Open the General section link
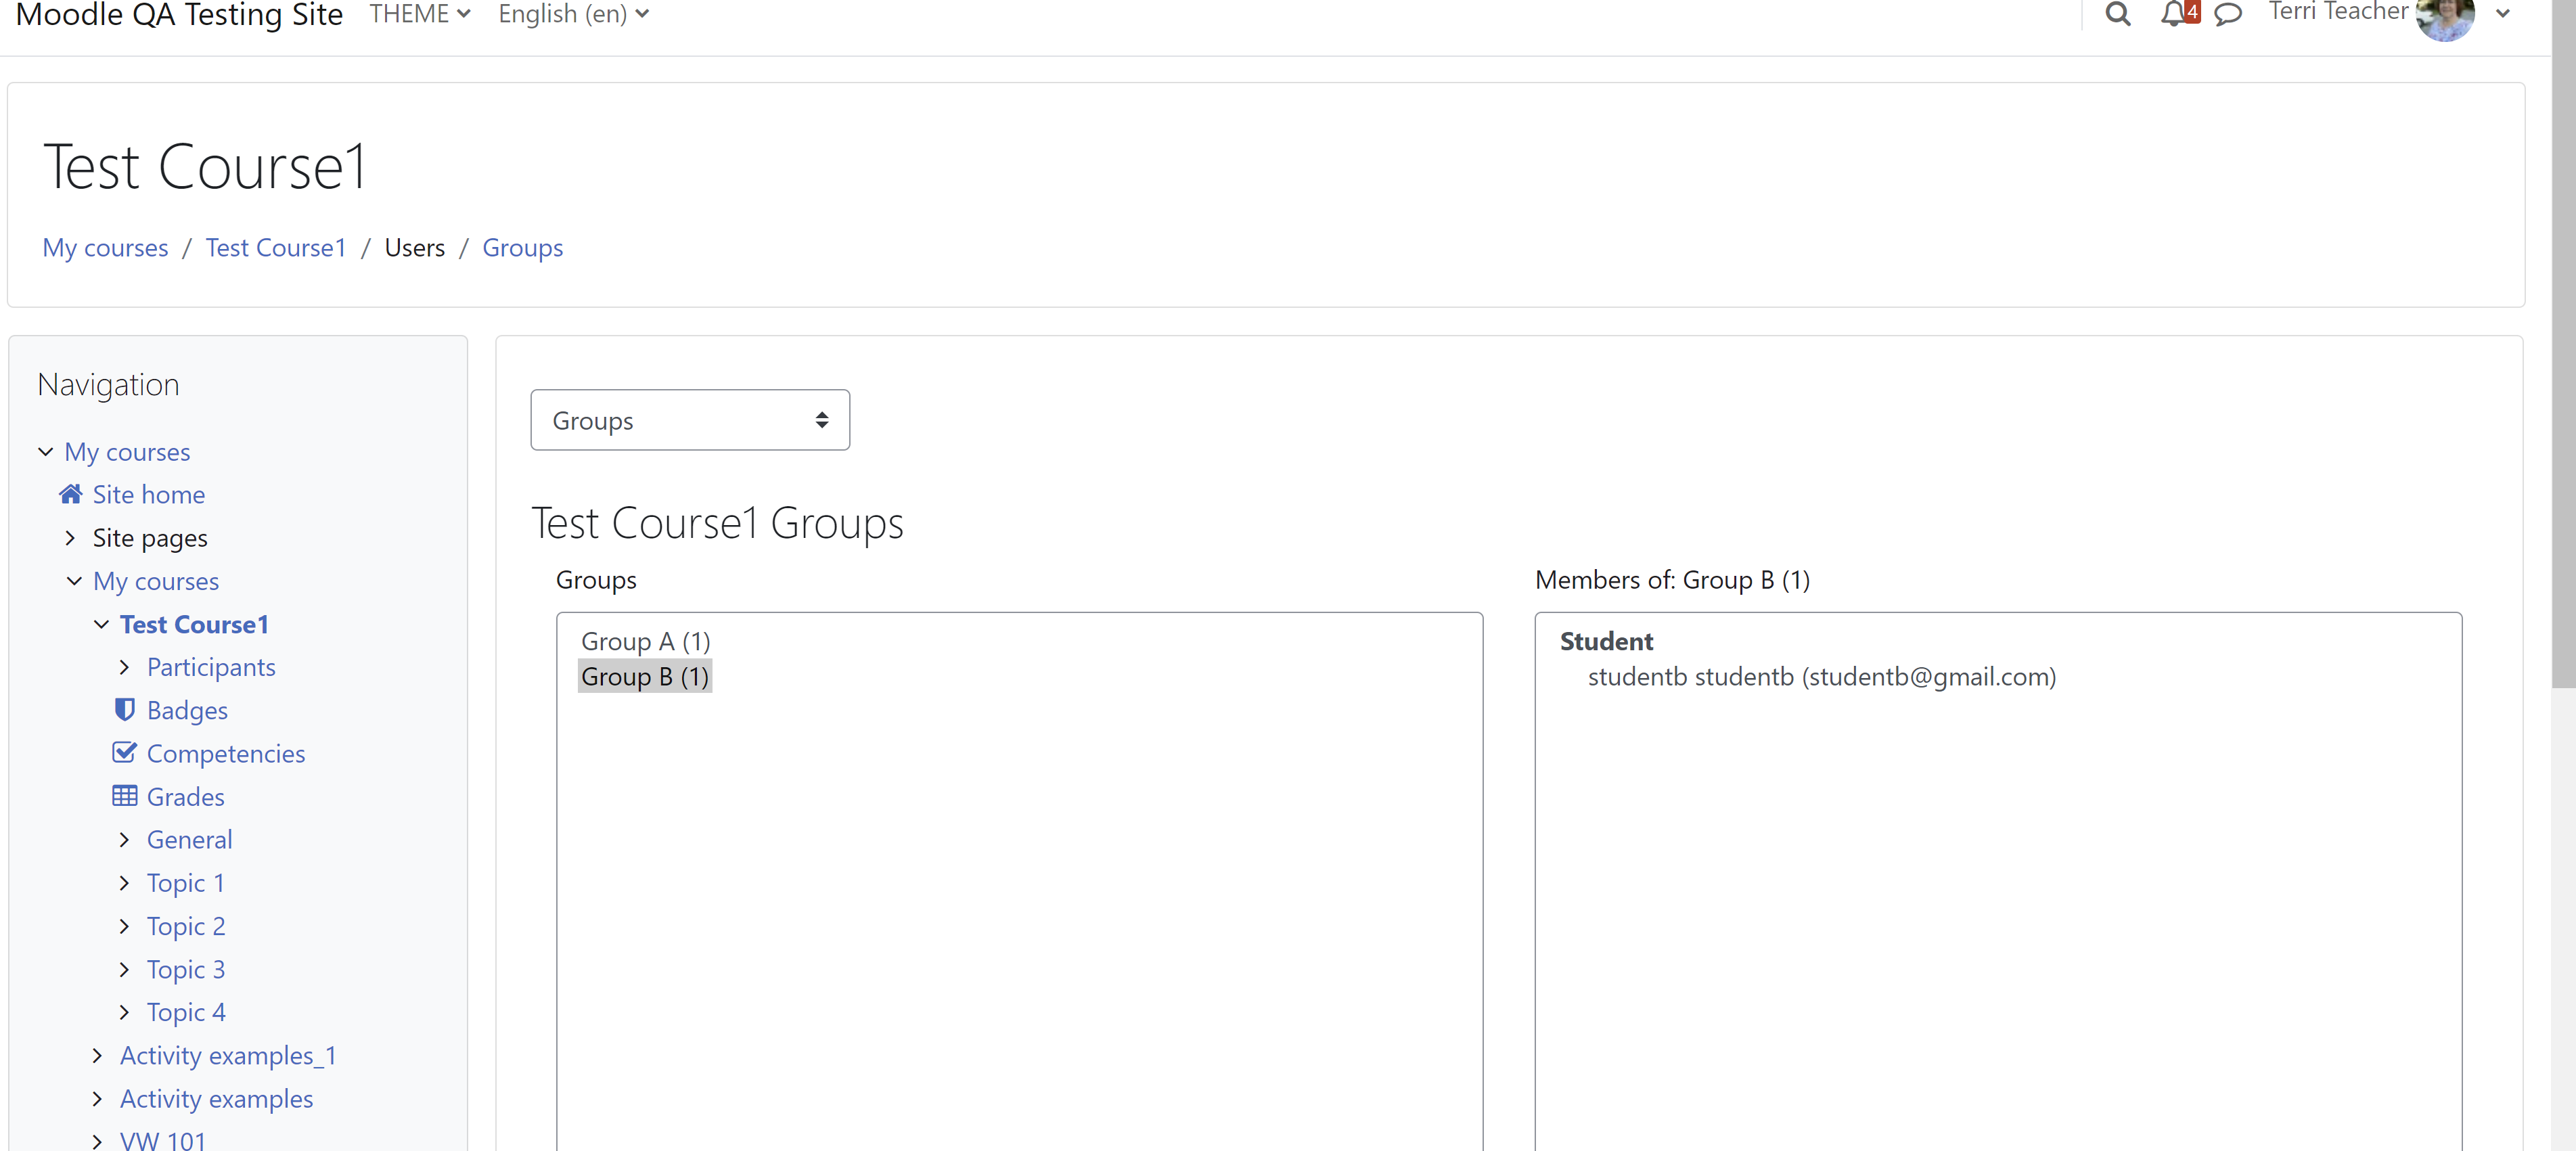This screenshot has width=2576, height=1151. click(189, 840)
